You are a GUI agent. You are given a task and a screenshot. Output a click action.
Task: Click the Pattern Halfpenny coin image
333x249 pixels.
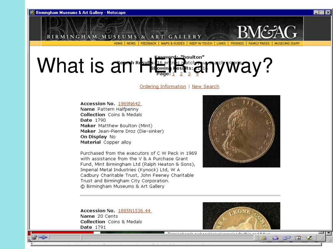coord(242,131)
